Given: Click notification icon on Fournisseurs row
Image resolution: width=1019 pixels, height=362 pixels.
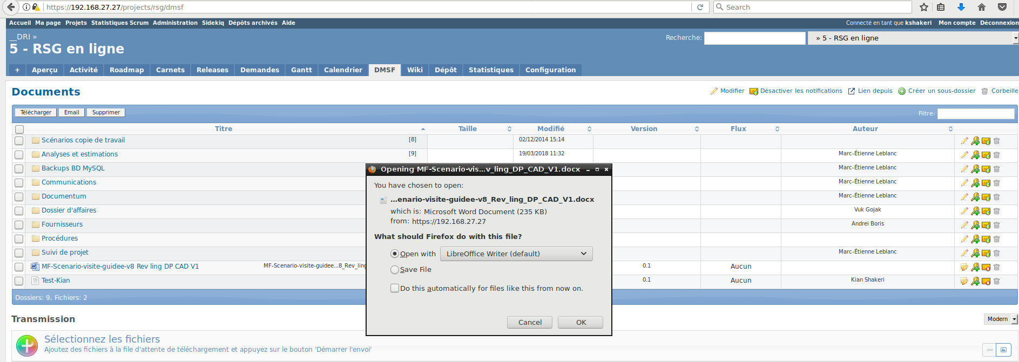Looking at the screenshot, I should (986, 225).
